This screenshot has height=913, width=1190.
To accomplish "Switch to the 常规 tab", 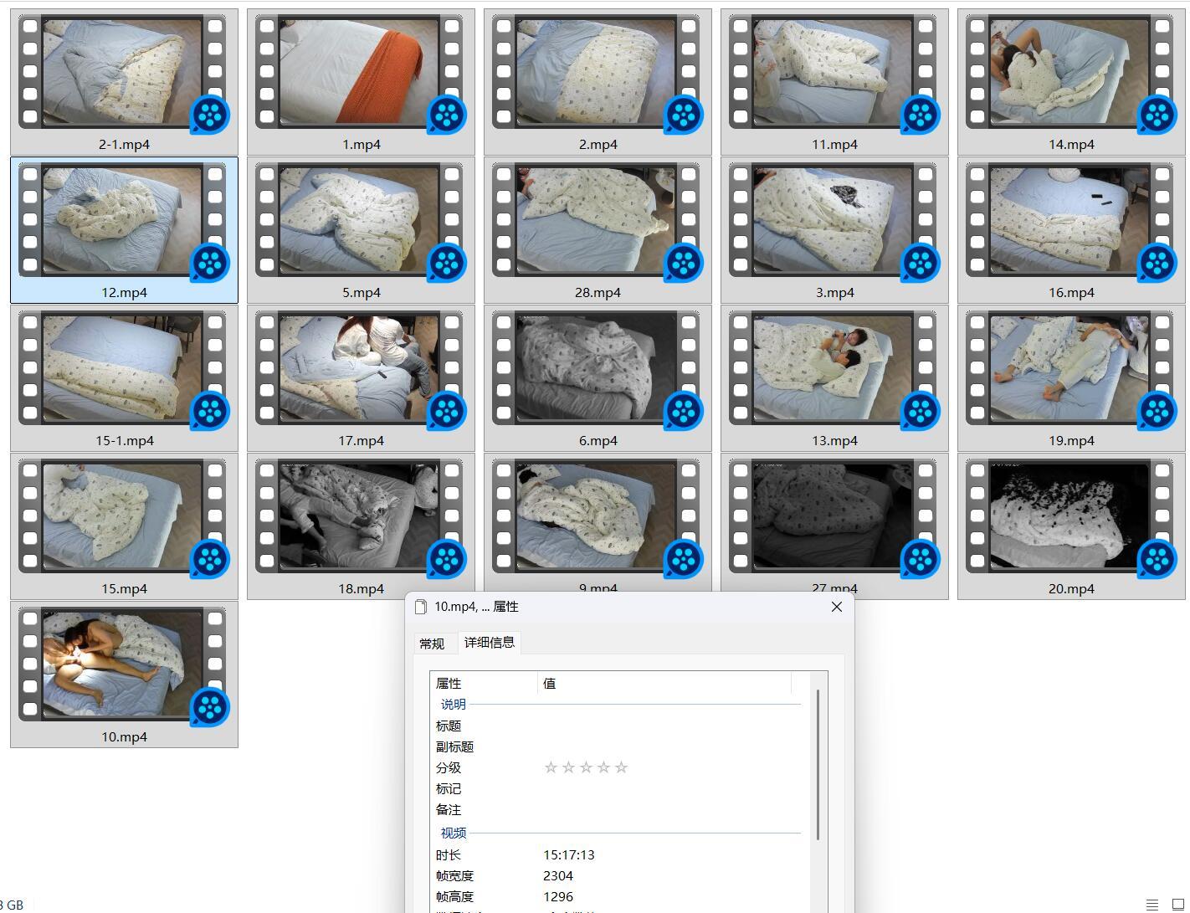I will point(432,644).
